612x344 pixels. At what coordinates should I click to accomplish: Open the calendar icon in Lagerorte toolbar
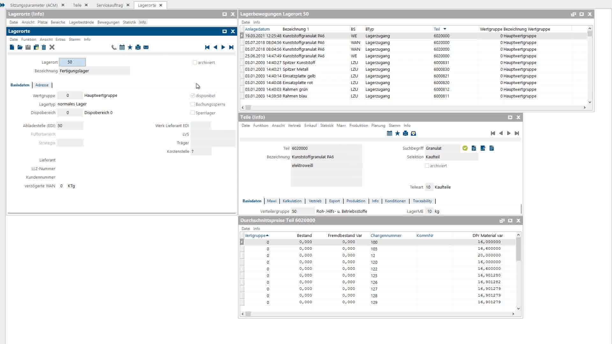coord(122,47)
